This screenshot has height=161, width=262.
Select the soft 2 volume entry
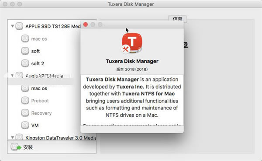38,63
